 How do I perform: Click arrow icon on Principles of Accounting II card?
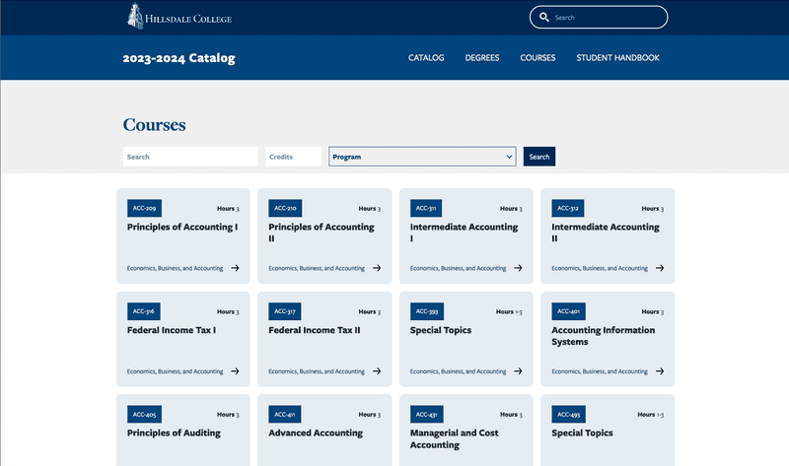pyautogui.click(x=377, y=268)
